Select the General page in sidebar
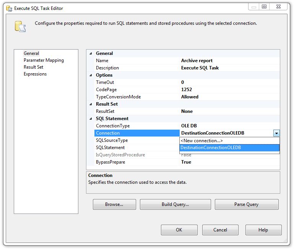Viewport: 294px width, 249px height. 31,53
